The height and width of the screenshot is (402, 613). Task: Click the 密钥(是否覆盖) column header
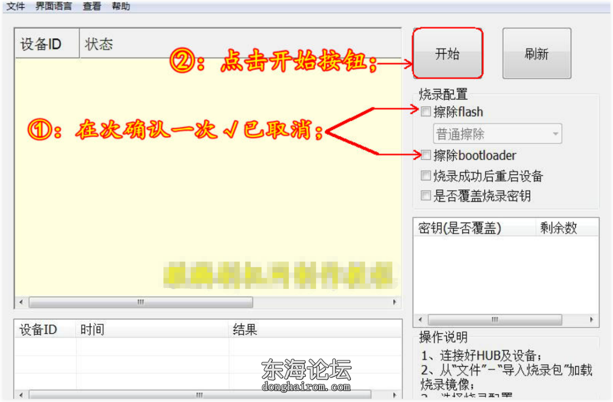pyautogui.click(x=475, y=228)
